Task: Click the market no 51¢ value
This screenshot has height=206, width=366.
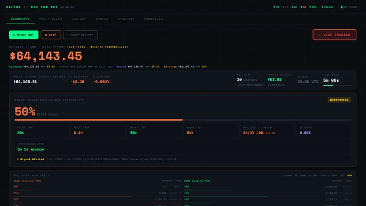Action: 190,133
